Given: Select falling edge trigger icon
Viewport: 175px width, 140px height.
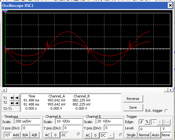Looking at the screenshot, I should 147,122.
